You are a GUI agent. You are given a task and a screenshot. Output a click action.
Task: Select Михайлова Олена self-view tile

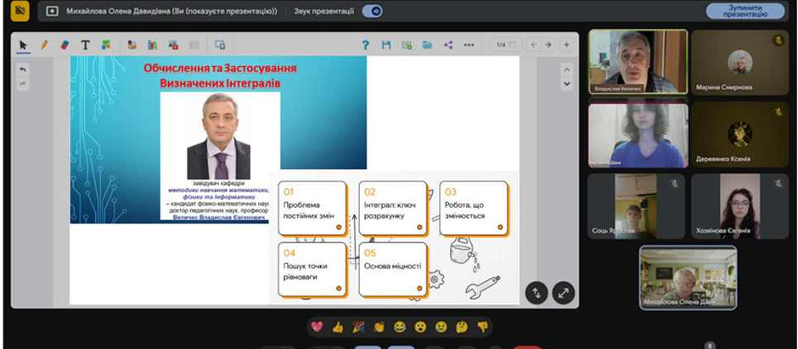click(x=688, y=278)
